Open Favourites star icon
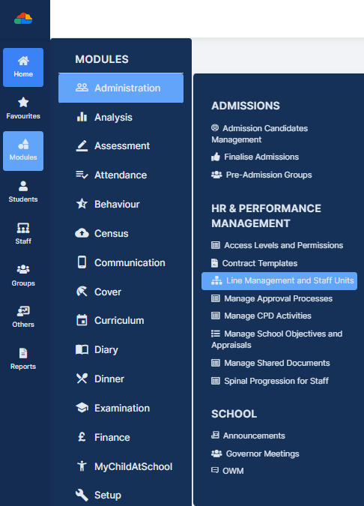 (23, 102)
